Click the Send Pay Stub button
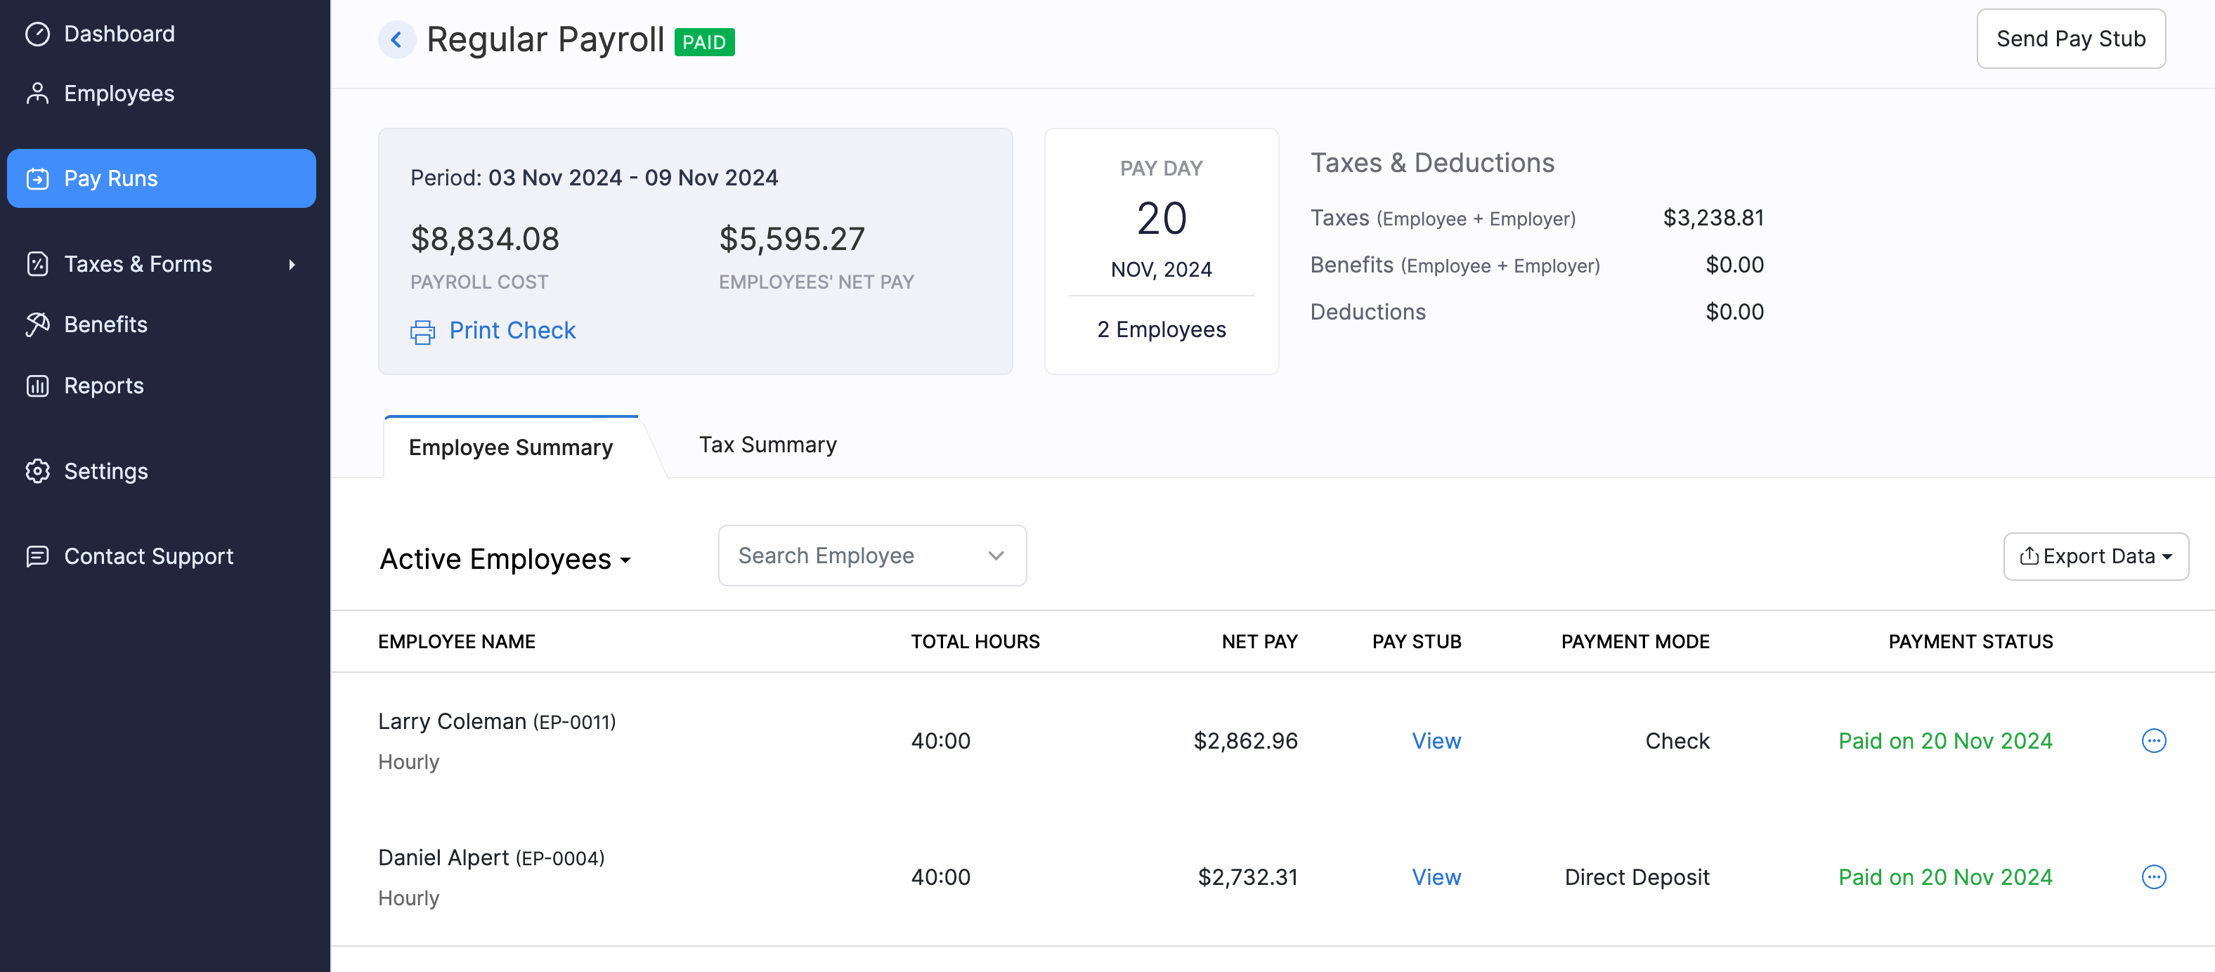This screenshot has width=2215, height=972. (2070, 38)
